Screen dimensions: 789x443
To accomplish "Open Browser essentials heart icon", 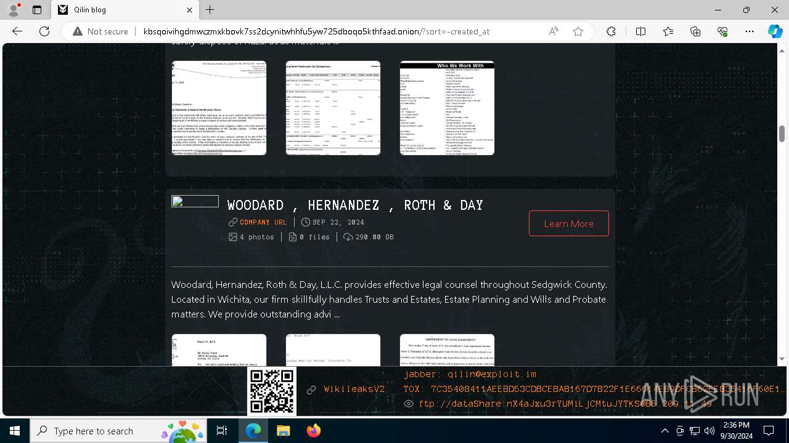I will coord(722,31).
